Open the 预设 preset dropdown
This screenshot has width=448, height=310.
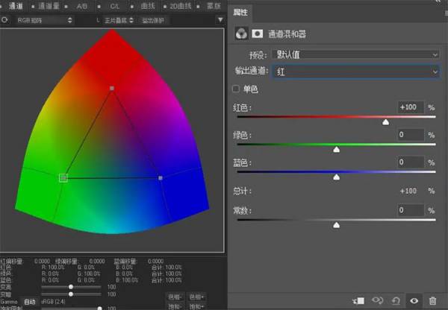tap(355, 54)
